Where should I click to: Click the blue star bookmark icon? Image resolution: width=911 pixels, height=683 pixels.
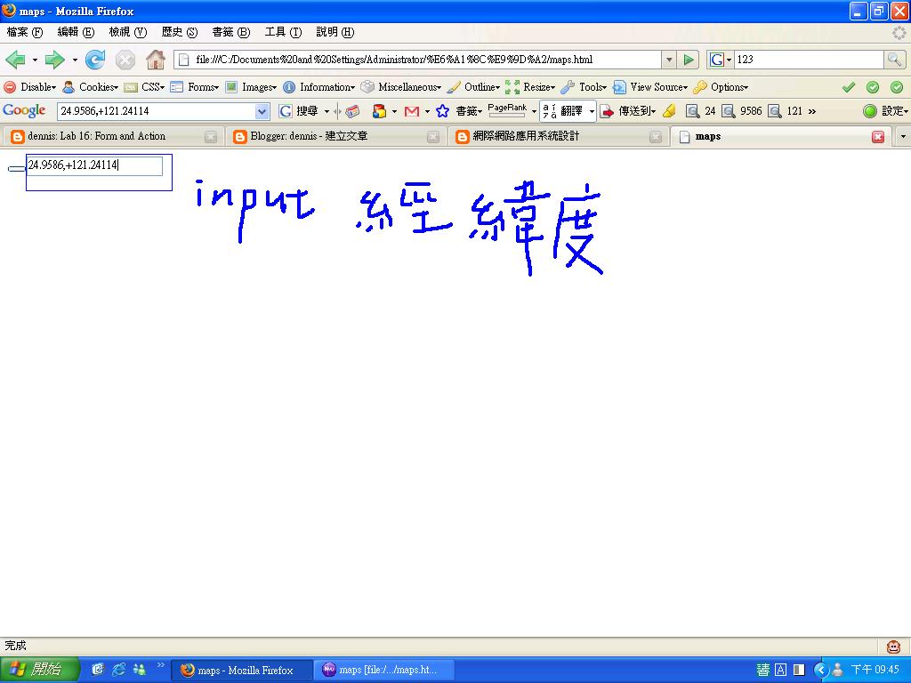pyautogui.click(x=443, y=111)
